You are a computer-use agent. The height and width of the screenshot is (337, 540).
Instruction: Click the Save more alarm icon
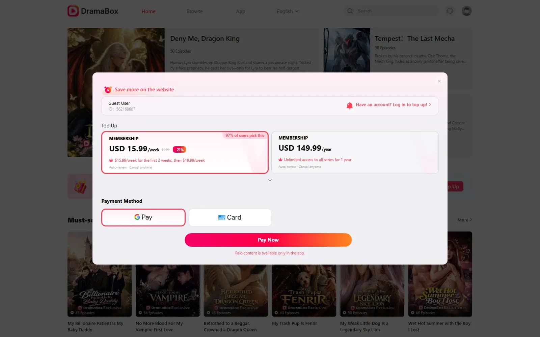(108, 90)
